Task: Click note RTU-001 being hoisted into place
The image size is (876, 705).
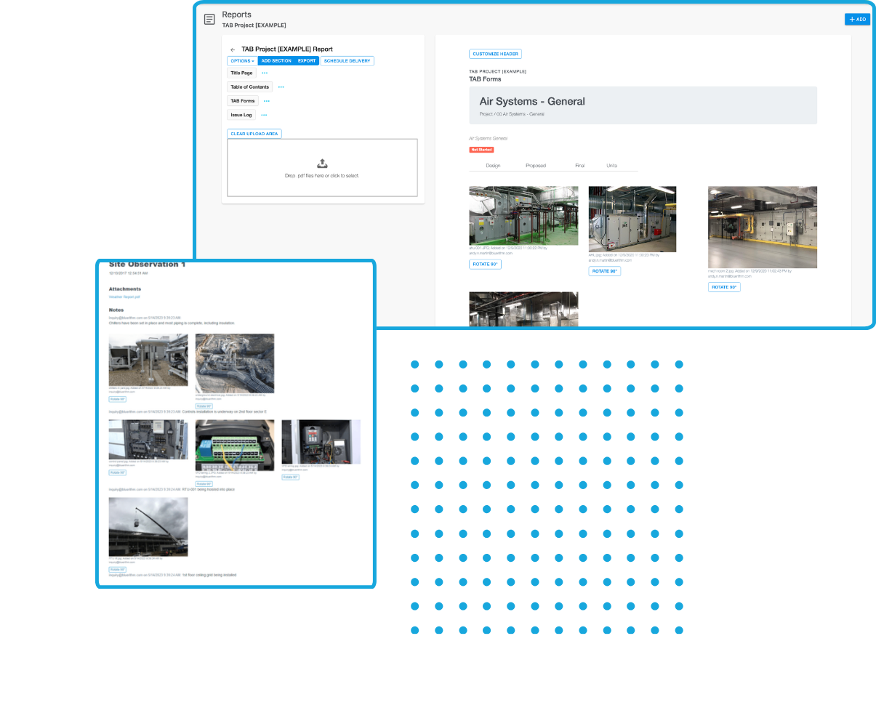Action: click(x=208, y=489)
